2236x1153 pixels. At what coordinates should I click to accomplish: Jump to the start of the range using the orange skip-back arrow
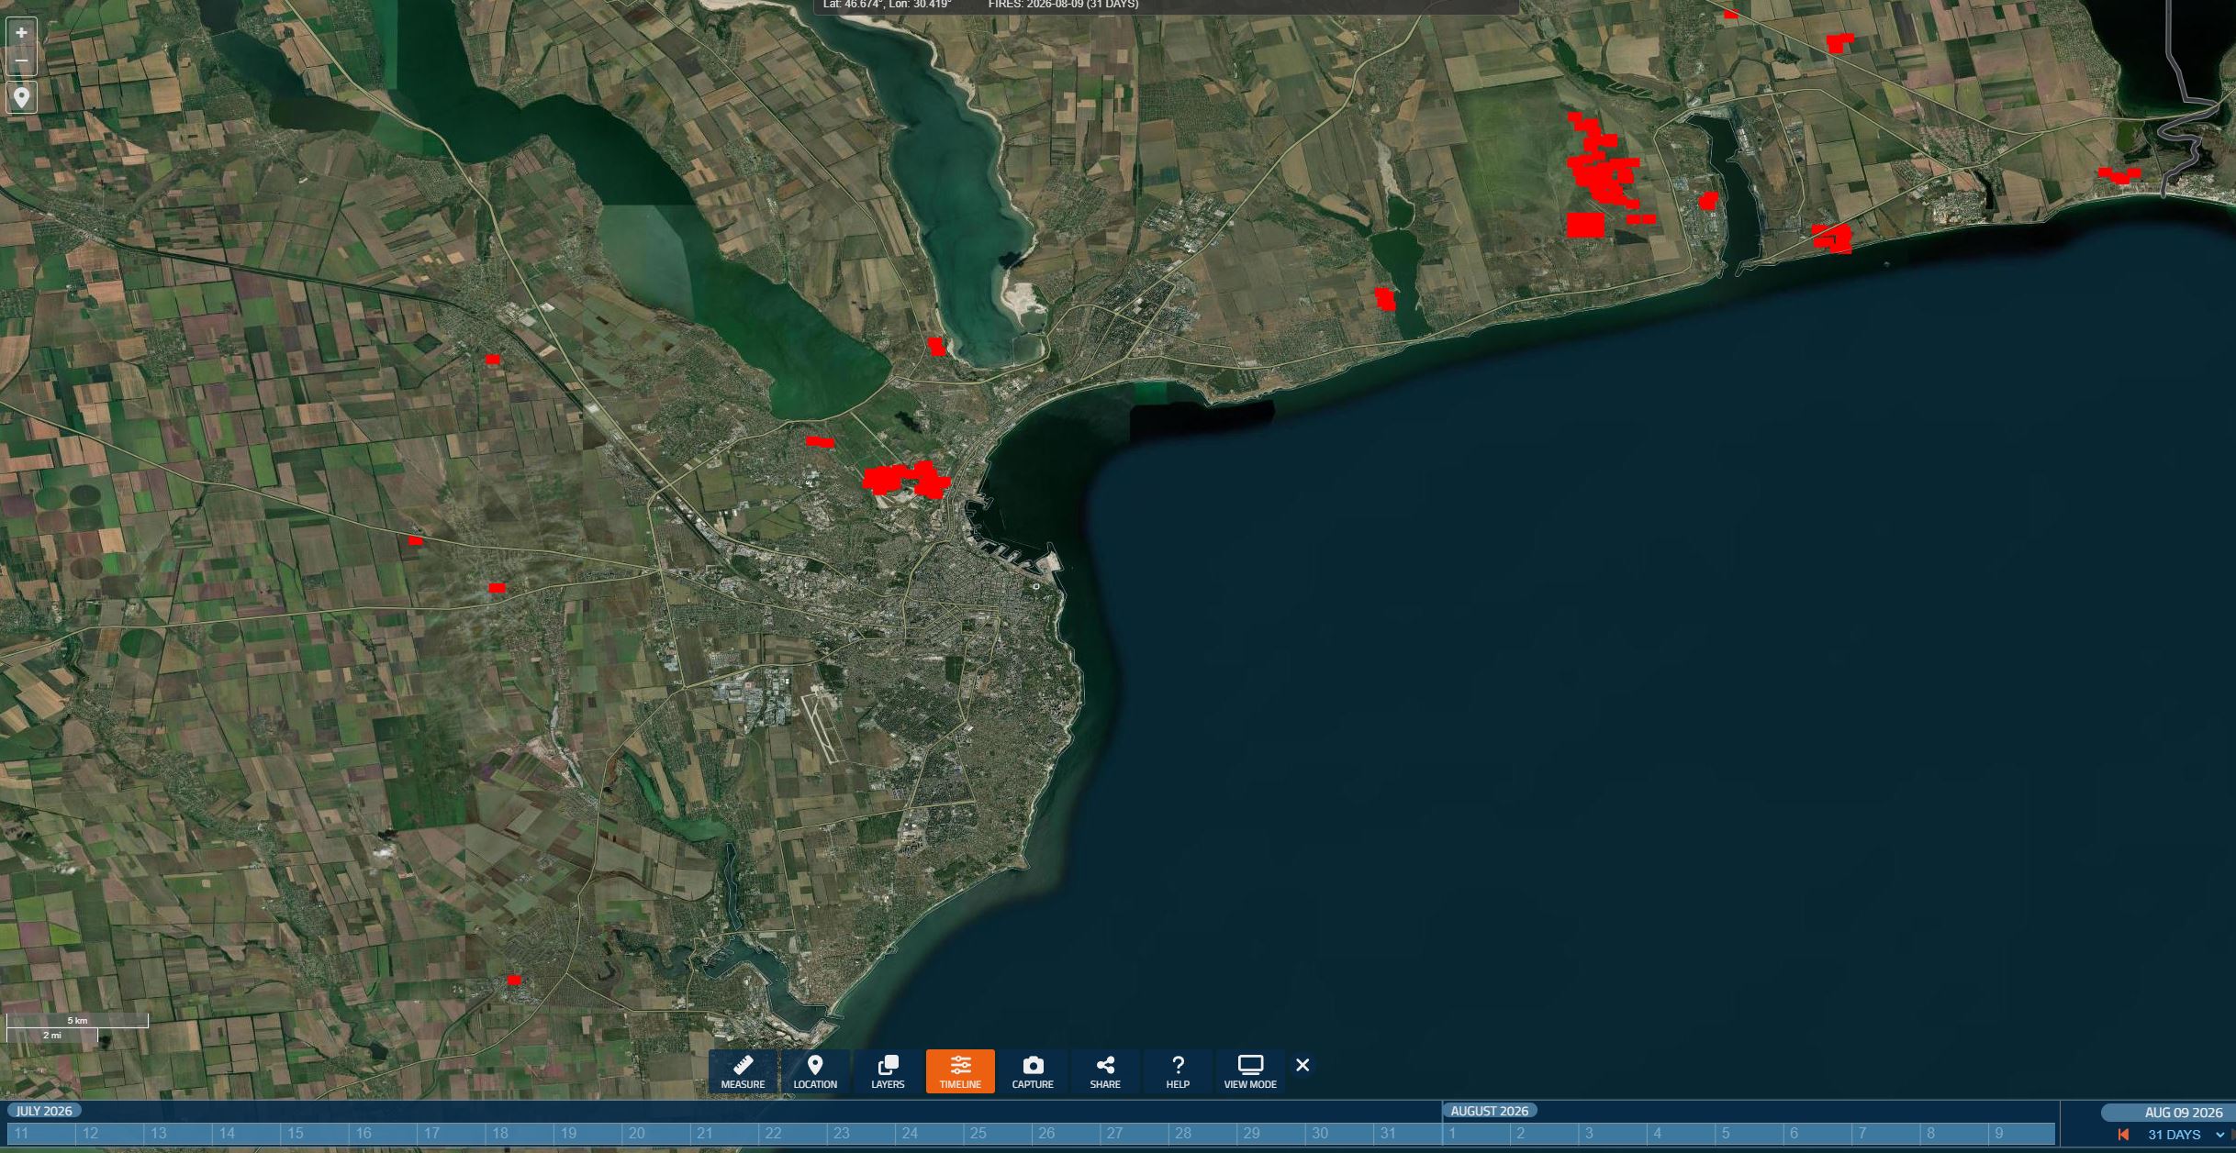click(2123, 1136)
